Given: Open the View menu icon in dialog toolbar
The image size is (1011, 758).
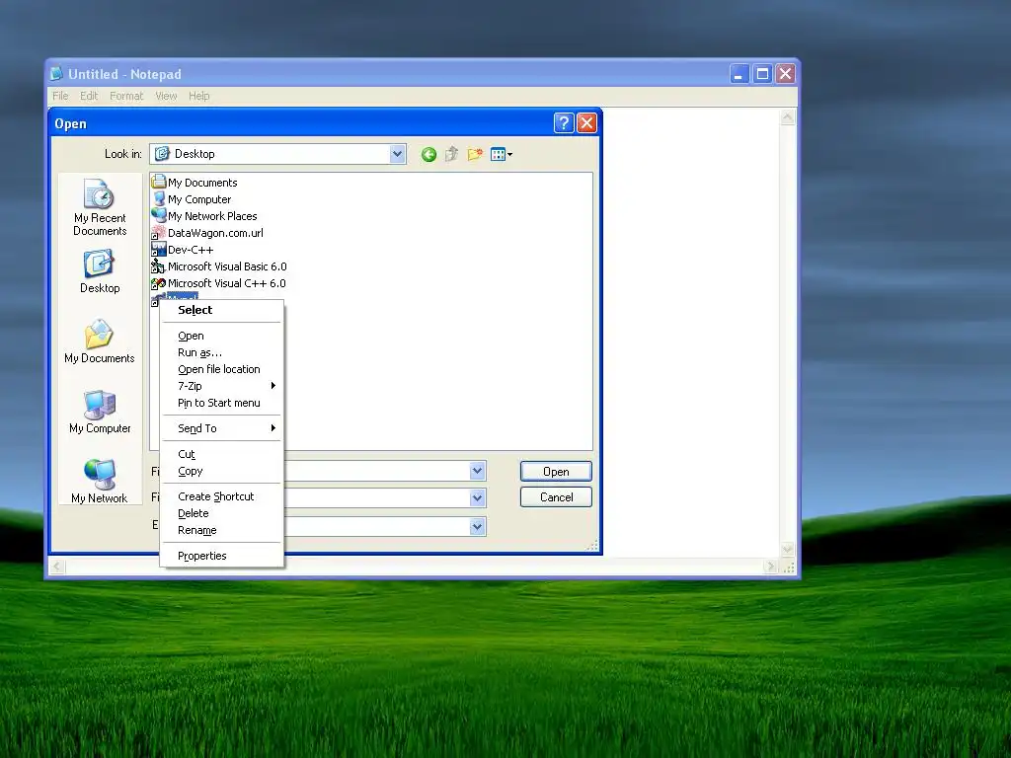Looking at the screenshot, I should click(x=501, y=154).
